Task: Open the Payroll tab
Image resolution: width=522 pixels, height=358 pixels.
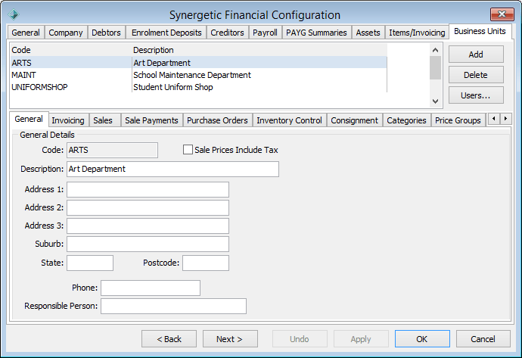Action: 265,33
